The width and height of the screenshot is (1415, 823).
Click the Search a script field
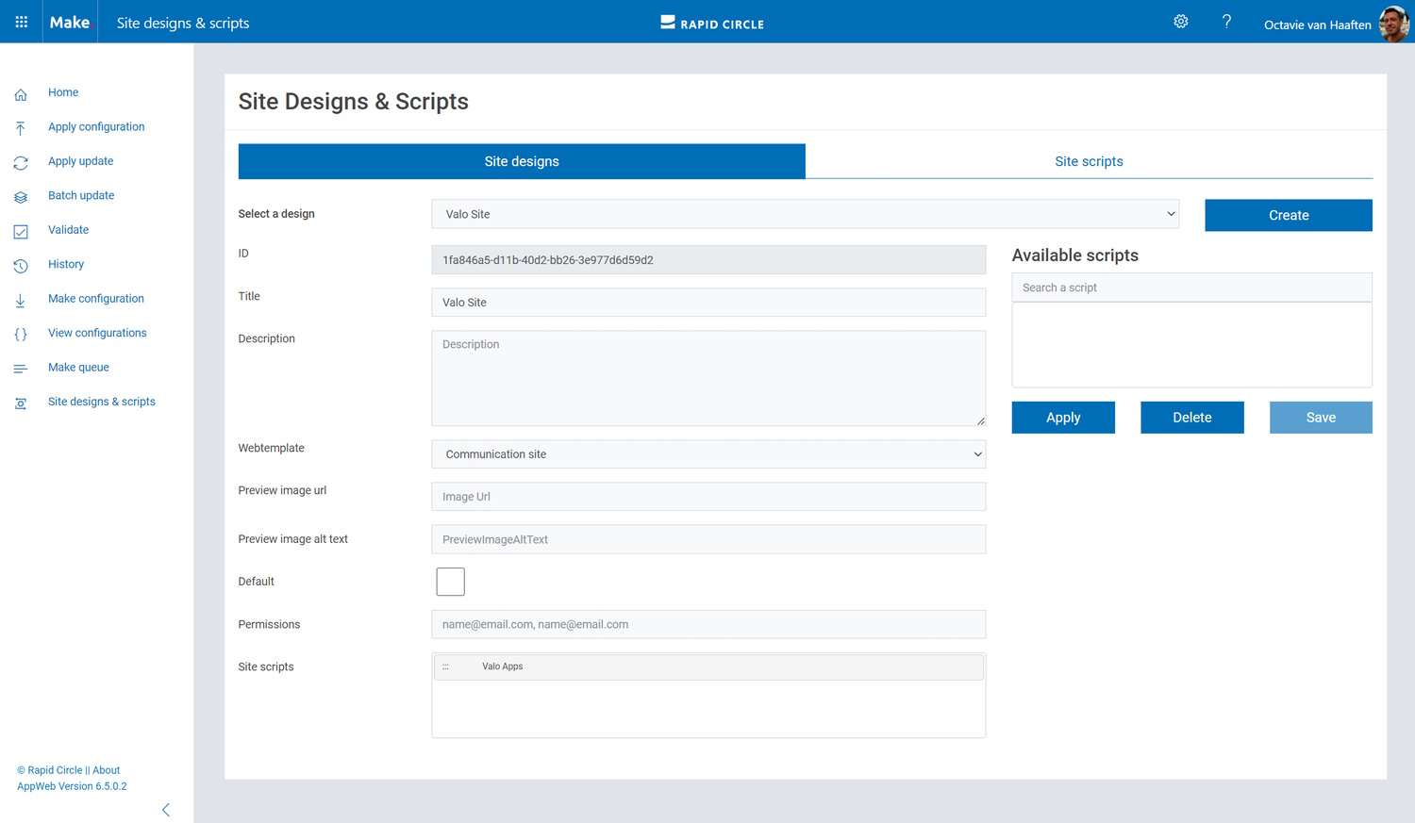click(x=1190, y=288)
